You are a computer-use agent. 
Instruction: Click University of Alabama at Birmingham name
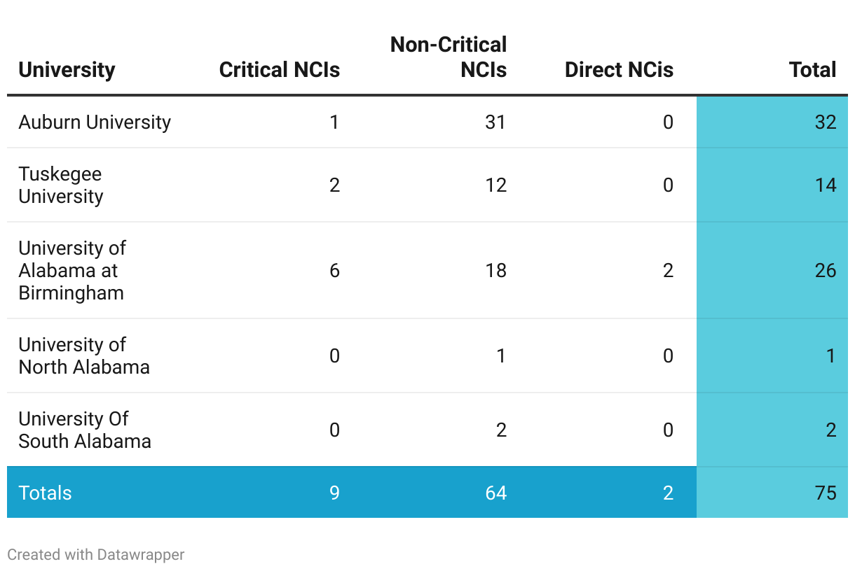coord(72,270)
